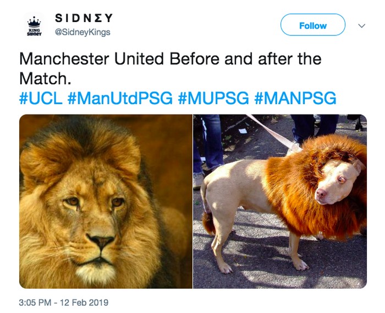Follow the SidneyKings account

[x=312, y=25]
